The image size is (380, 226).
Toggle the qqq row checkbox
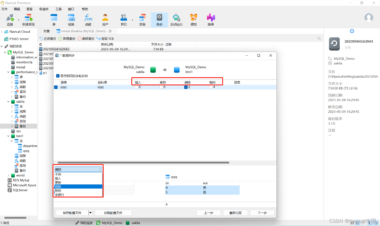click(56, 87)
